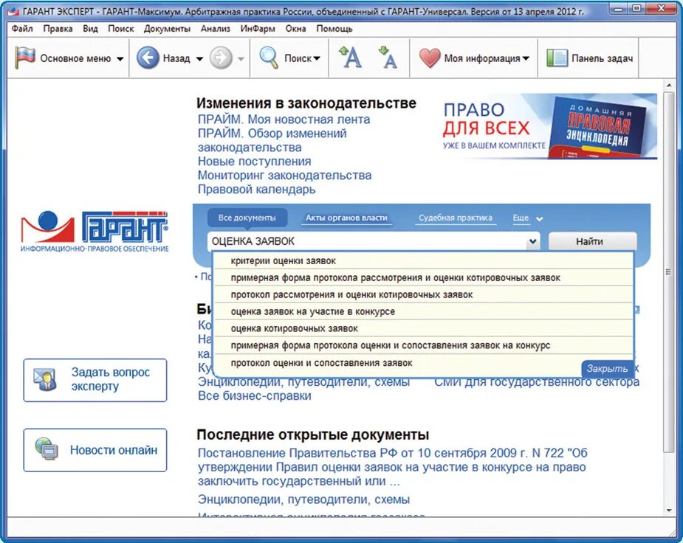Screen dimensions: 683x543
Task: Decrease font size with small A icon
Action: pos(388,58)
